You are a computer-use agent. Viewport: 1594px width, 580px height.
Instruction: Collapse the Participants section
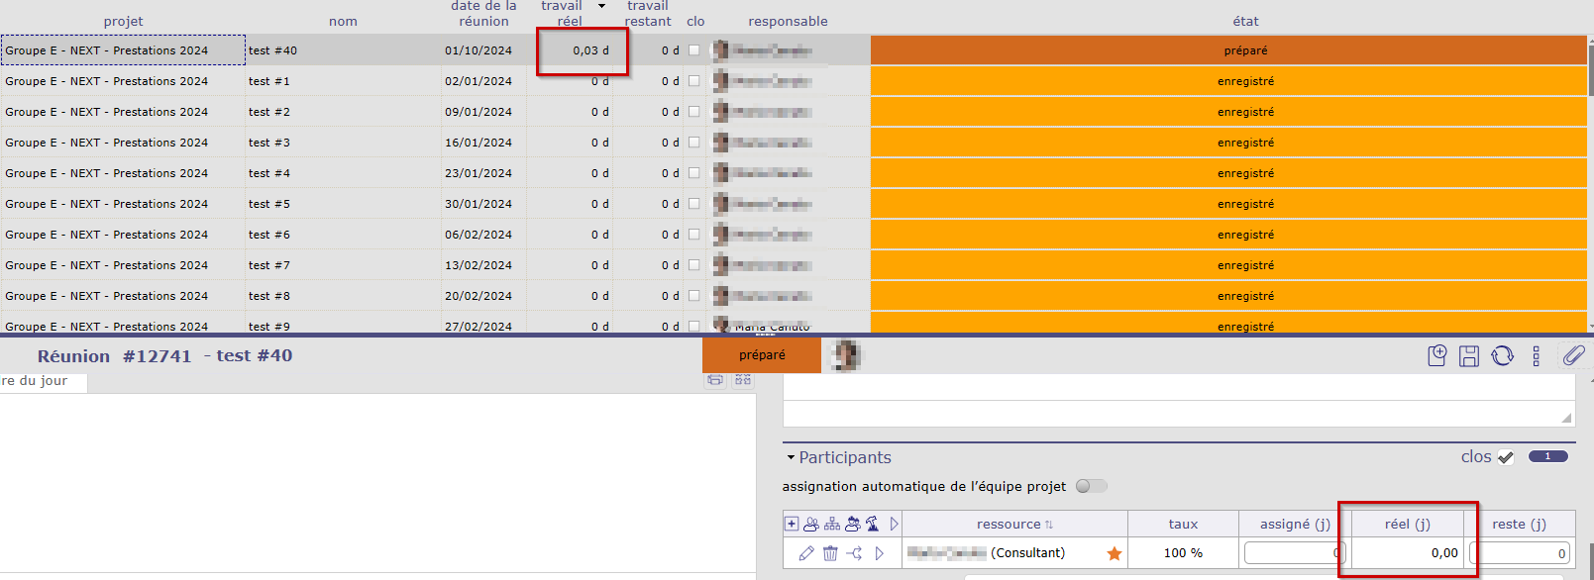click(791, 457)
